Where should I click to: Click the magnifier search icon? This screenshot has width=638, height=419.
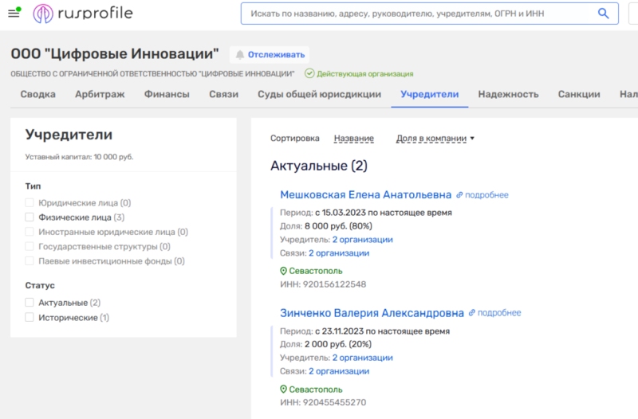(603, 14)
